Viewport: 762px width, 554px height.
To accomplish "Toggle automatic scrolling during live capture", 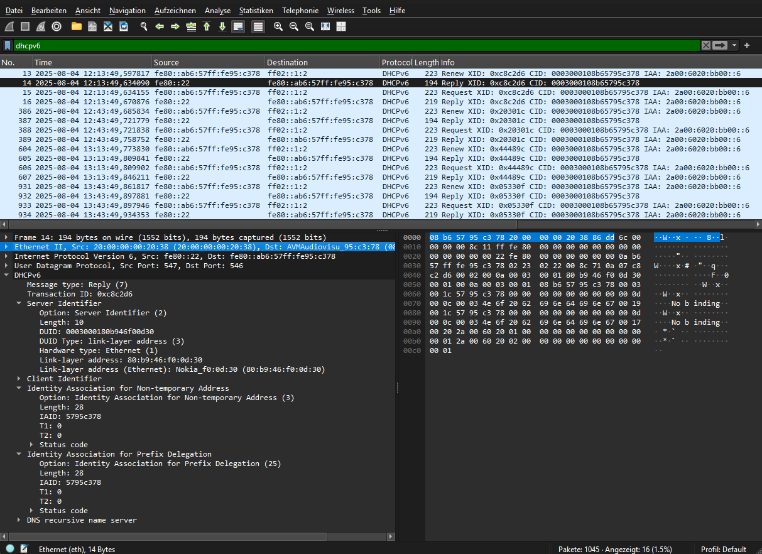I will 238,26.
